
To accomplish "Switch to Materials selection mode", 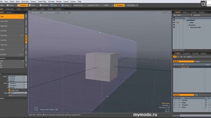I will pyautogui.click(x=44, y=5).
